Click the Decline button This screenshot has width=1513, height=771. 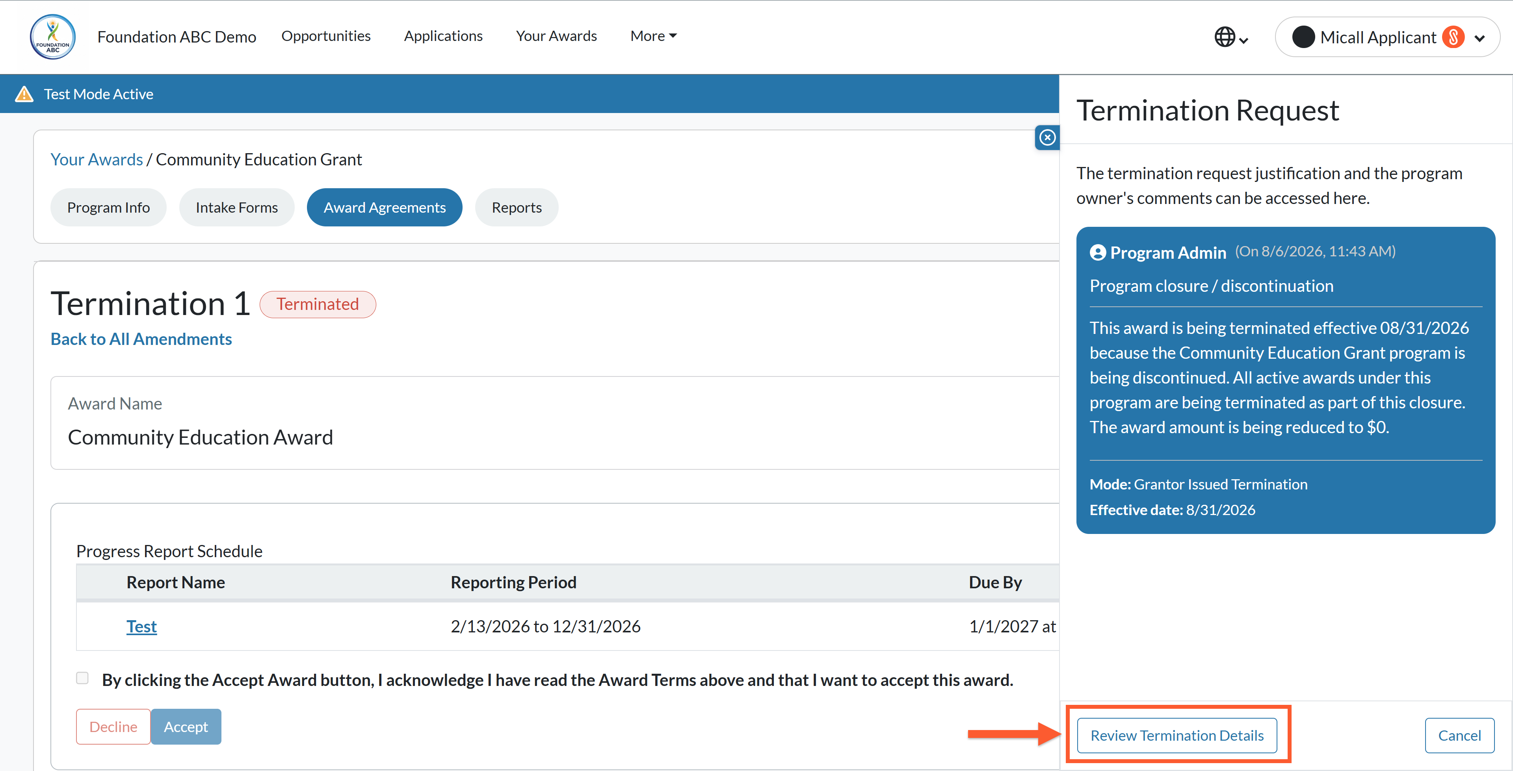coord(113,727)
